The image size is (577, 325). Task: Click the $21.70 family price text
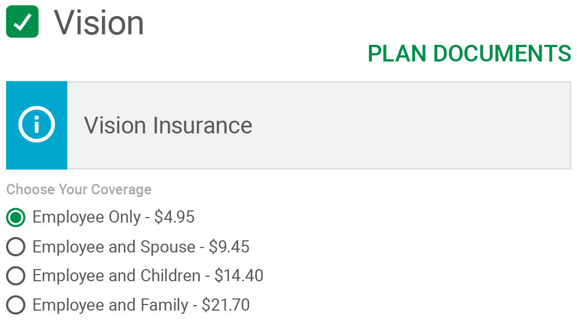coord(226,305)
